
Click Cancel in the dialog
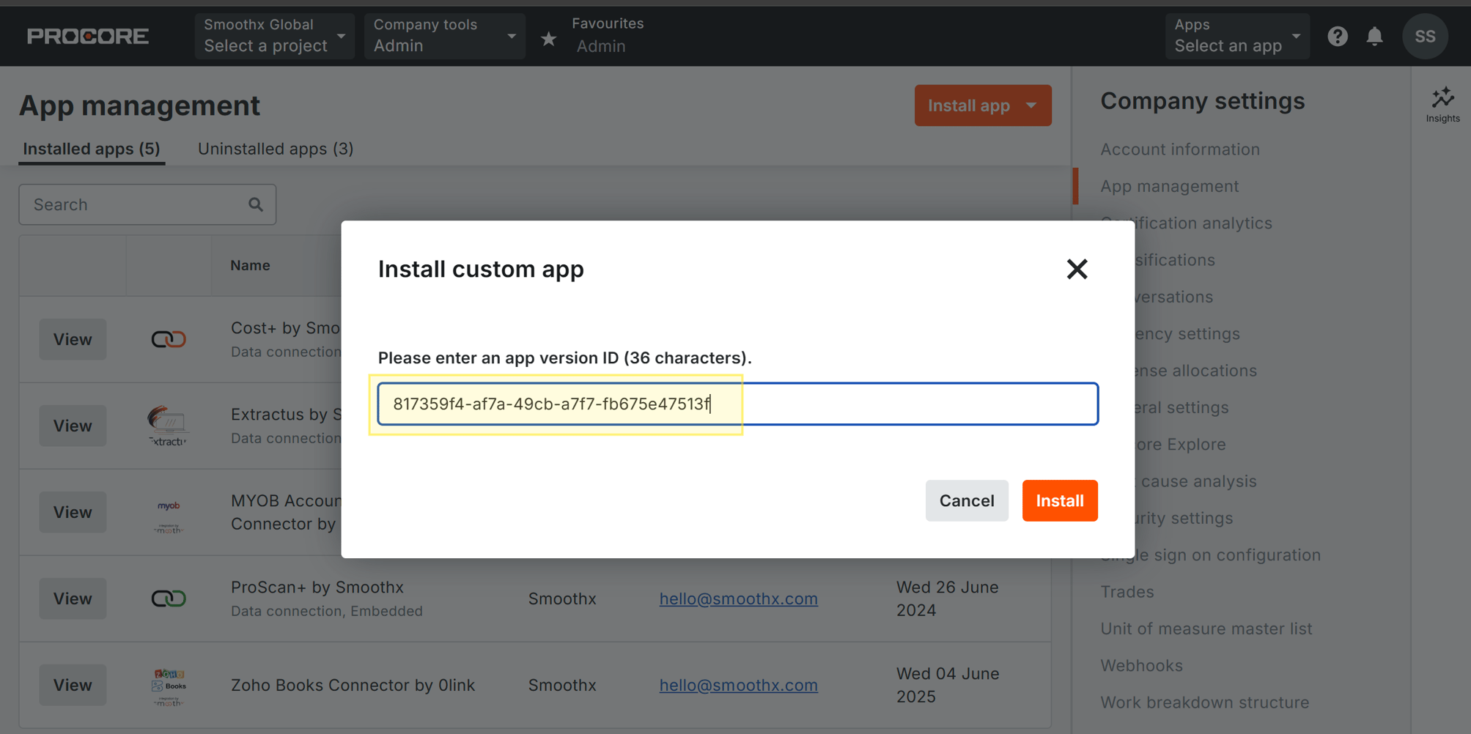coord(967,500)
